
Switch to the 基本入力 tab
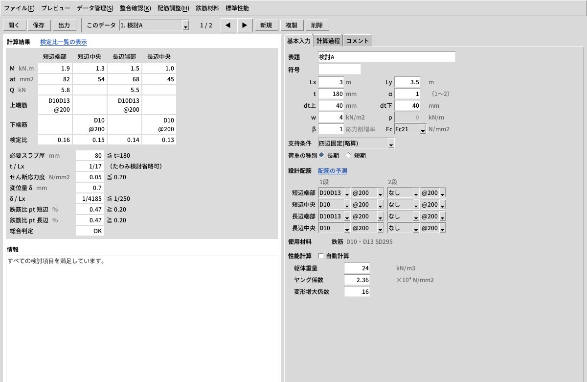point(298,41)
